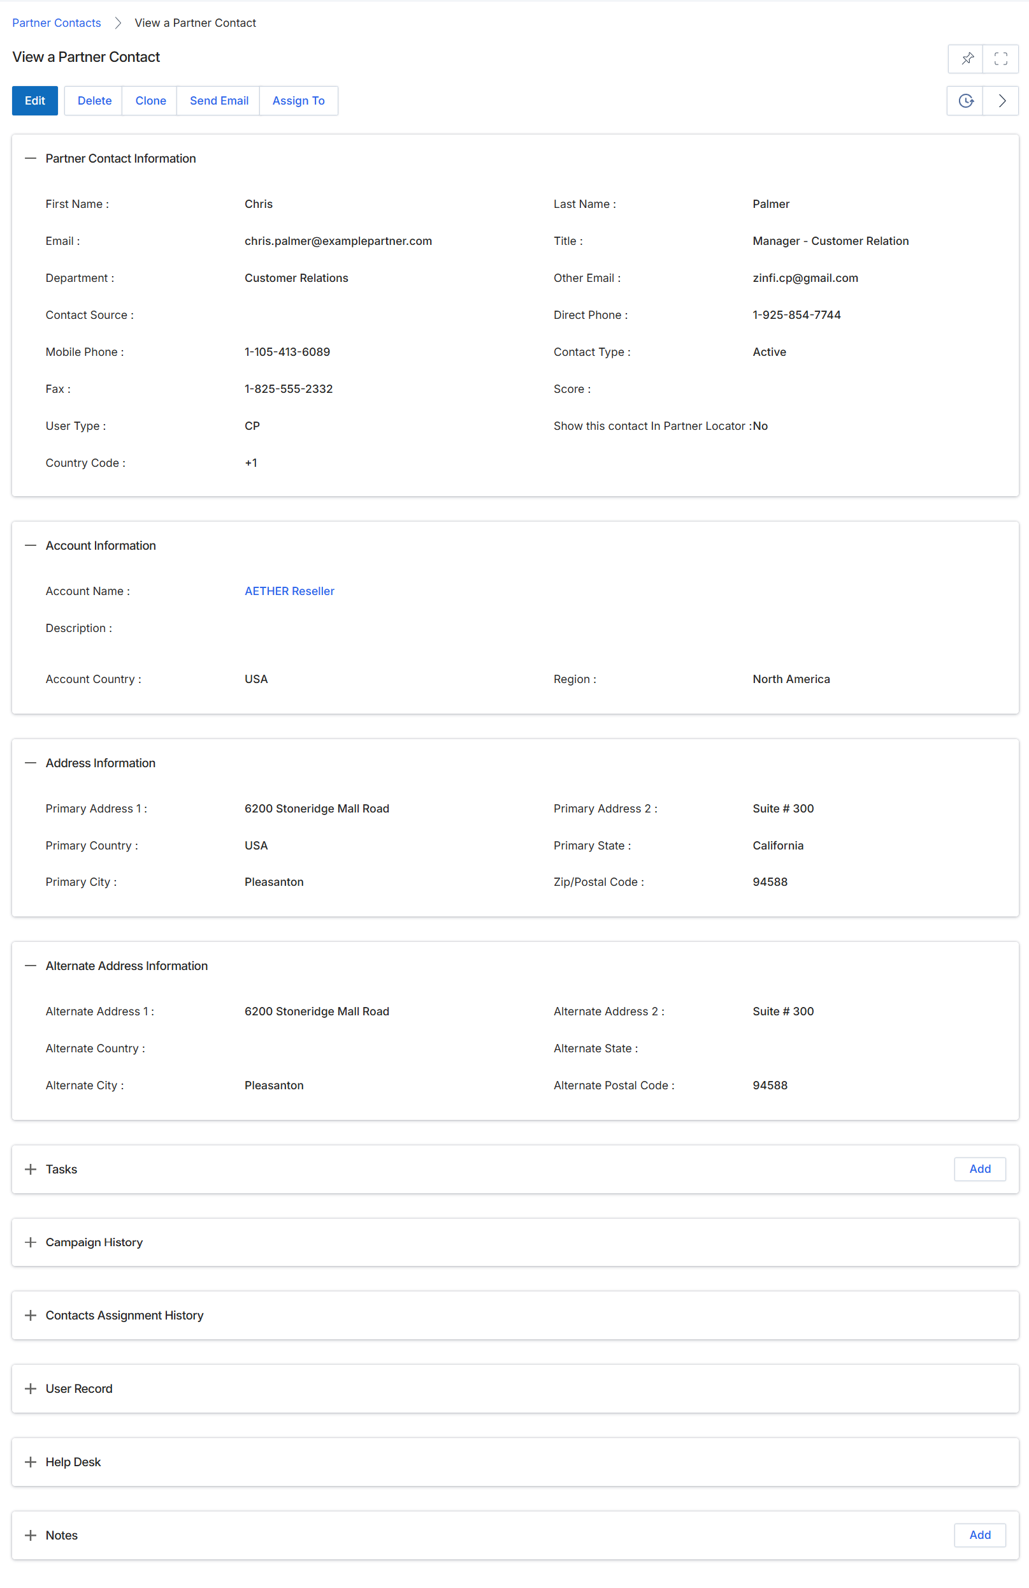Viewport: 1029px width, 1588px height.
Task: Click Alternate Address 2 Suite # 300
Action: tap(783, 1011)
